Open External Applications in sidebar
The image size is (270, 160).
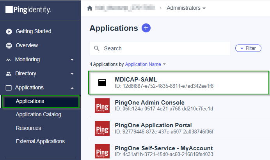pyautogui.click(x=40, y=141)
